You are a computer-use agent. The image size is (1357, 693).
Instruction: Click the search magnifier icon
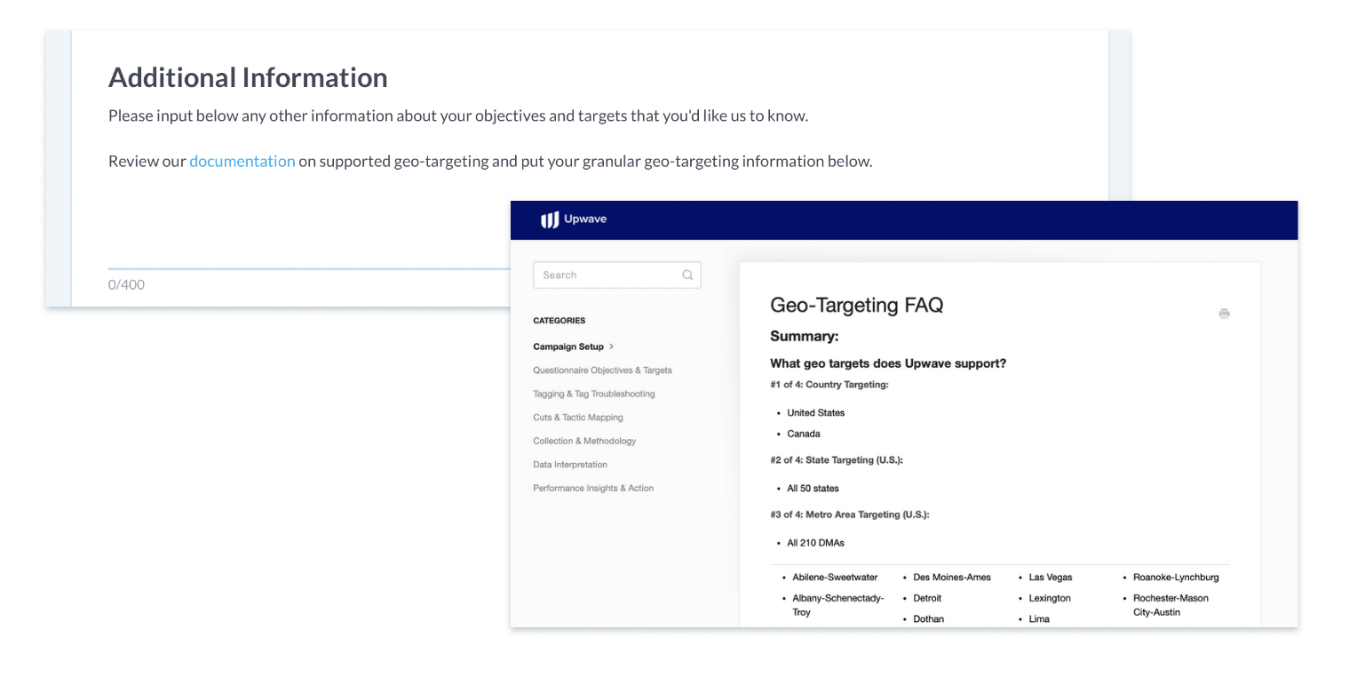pyautogui.click(x=687, y=275)
